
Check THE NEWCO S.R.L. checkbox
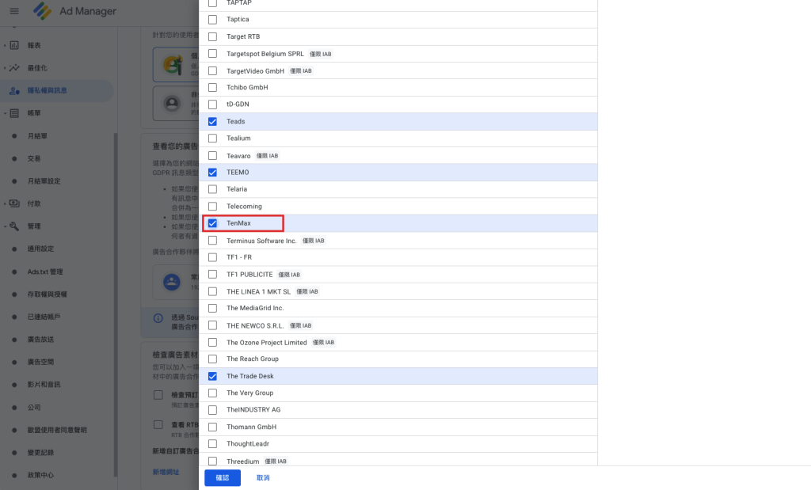coord(212,325)
